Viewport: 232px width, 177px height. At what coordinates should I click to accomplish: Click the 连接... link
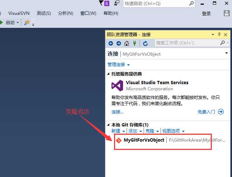point(117,112)
